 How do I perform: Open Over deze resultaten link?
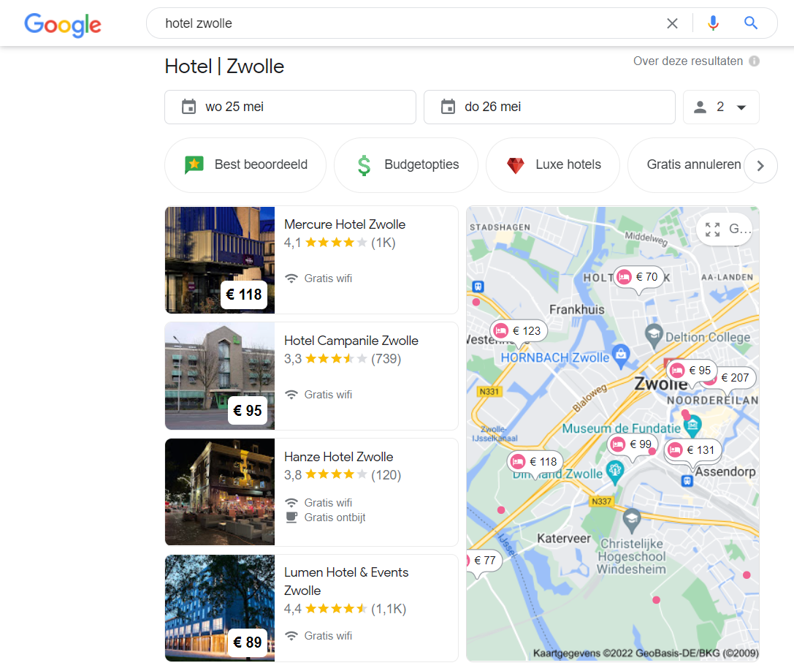(687, 61)
